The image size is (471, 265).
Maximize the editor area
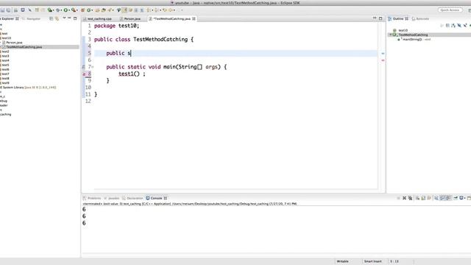(380, 18)
